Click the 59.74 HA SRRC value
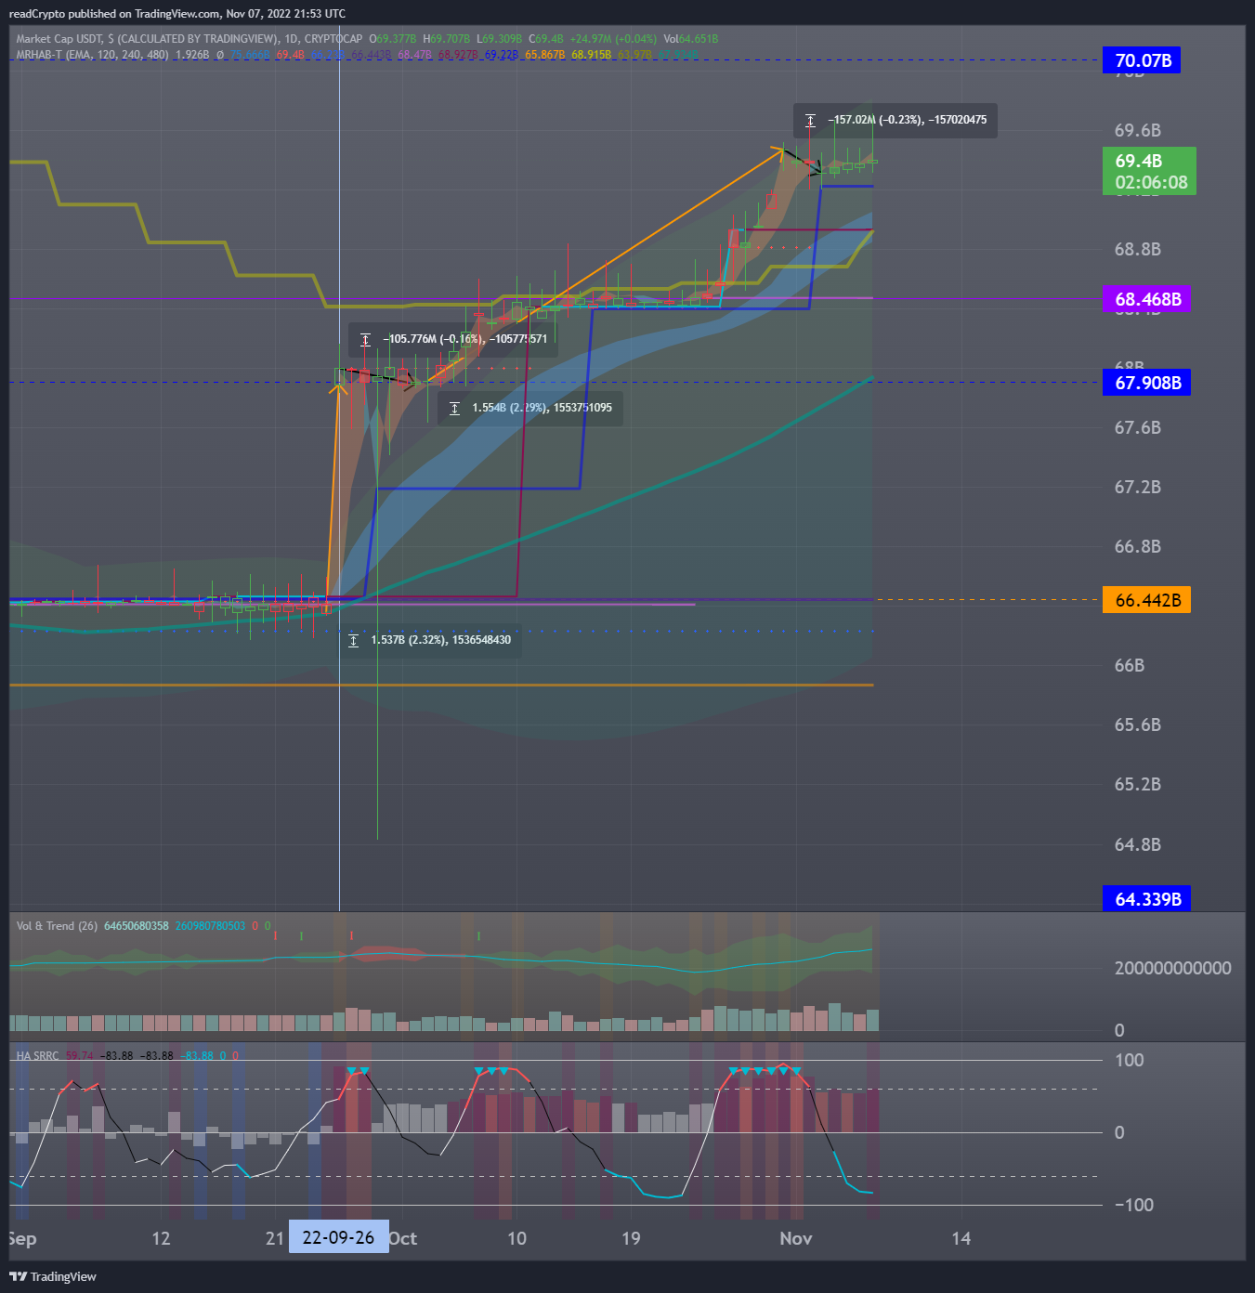 [80, 1056]
